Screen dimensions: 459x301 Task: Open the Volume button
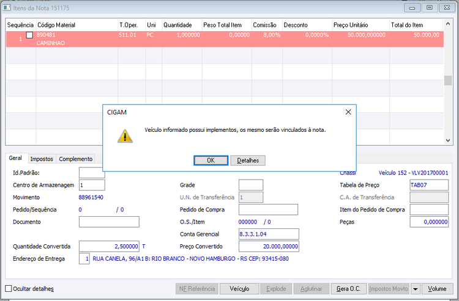(438, 289)
